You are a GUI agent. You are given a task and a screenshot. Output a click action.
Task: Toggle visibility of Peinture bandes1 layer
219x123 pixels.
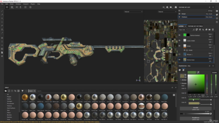pyautogui.click(x=179, y=35)
